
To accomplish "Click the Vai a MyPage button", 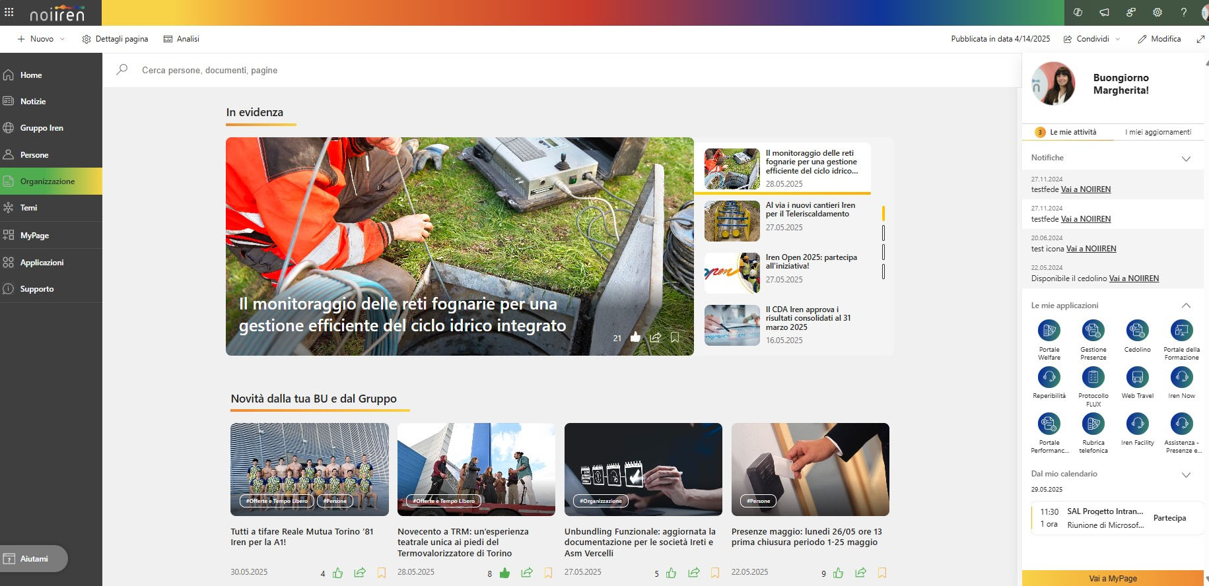I will (1113, 578).
